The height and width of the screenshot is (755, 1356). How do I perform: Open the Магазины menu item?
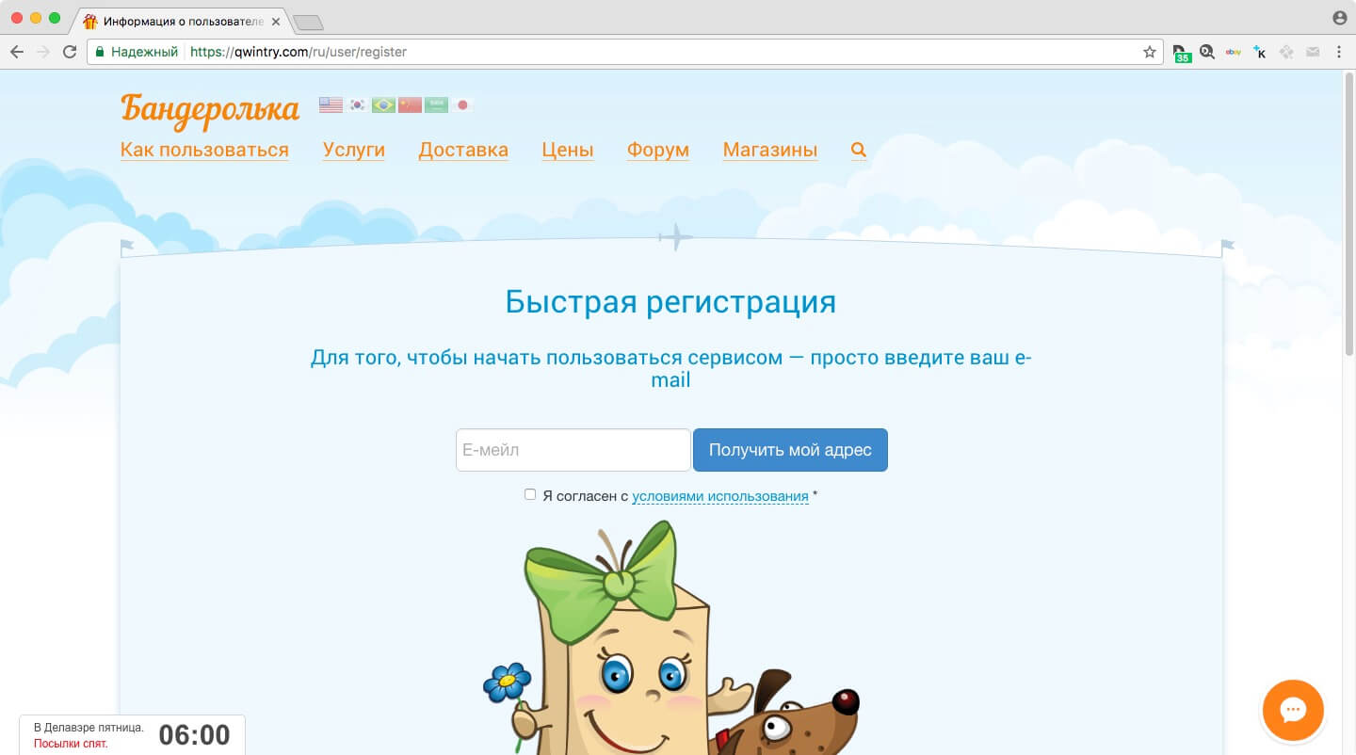pos(770,150)
